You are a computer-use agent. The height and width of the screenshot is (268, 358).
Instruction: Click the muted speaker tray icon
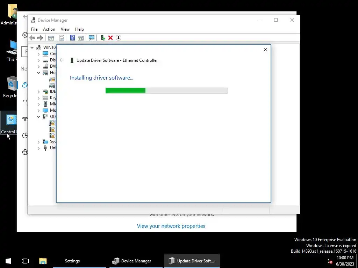(x=329, y=261)
